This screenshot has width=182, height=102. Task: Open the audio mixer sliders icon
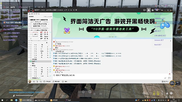click(x=41, y=82)
